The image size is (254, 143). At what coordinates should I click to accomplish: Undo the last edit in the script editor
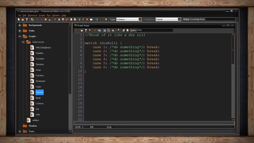[x=95, y=30]
